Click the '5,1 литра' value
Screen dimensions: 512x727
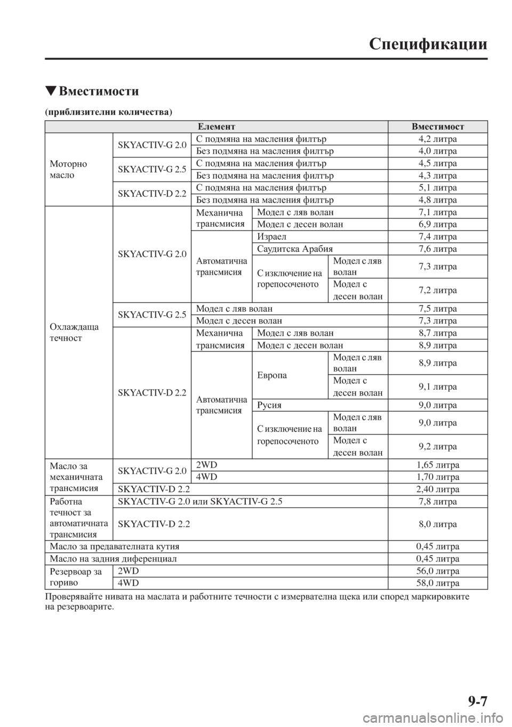pos(437,188)
